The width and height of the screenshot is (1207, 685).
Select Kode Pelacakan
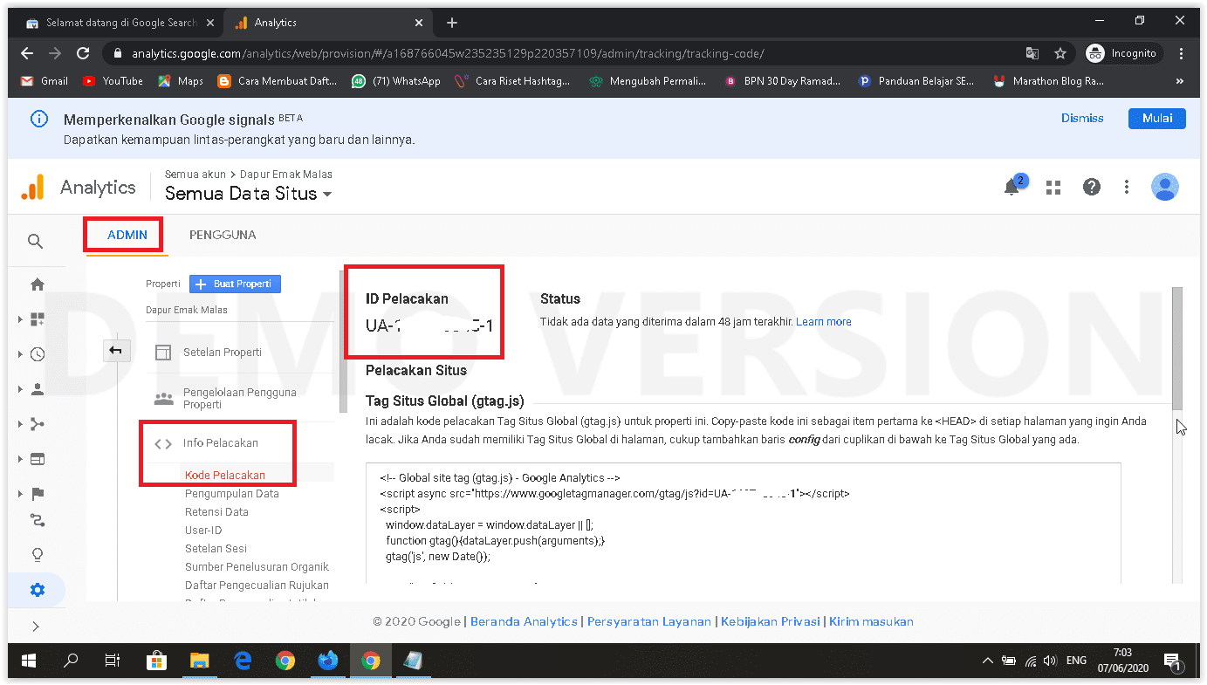pyautogui.click(x=225, y=476)
